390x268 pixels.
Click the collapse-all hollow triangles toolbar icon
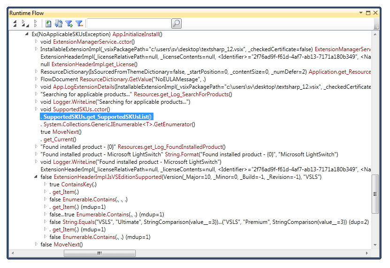[35, 23]
